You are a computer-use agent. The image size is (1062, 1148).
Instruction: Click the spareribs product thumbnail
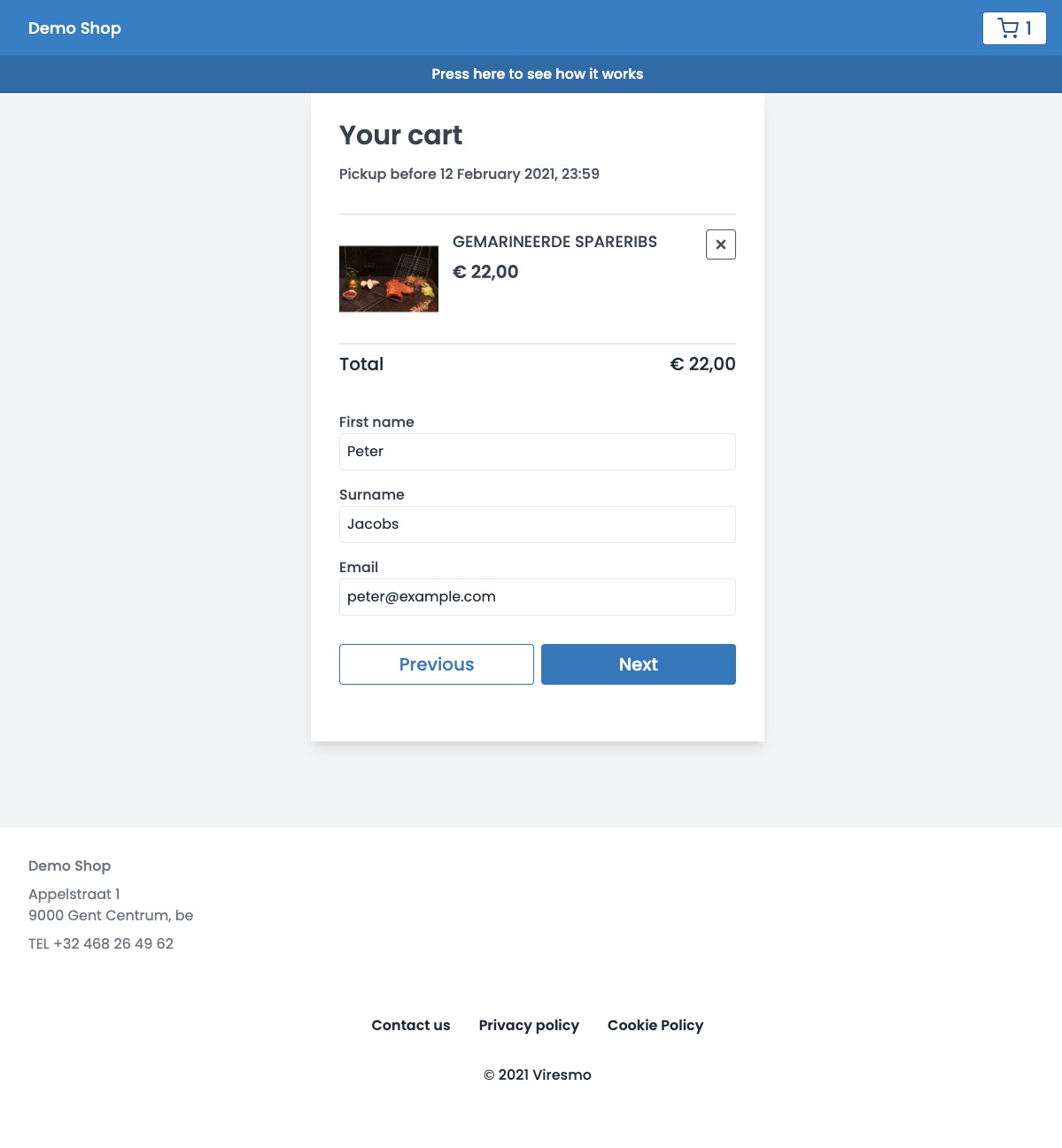click(x=389, y=279)
